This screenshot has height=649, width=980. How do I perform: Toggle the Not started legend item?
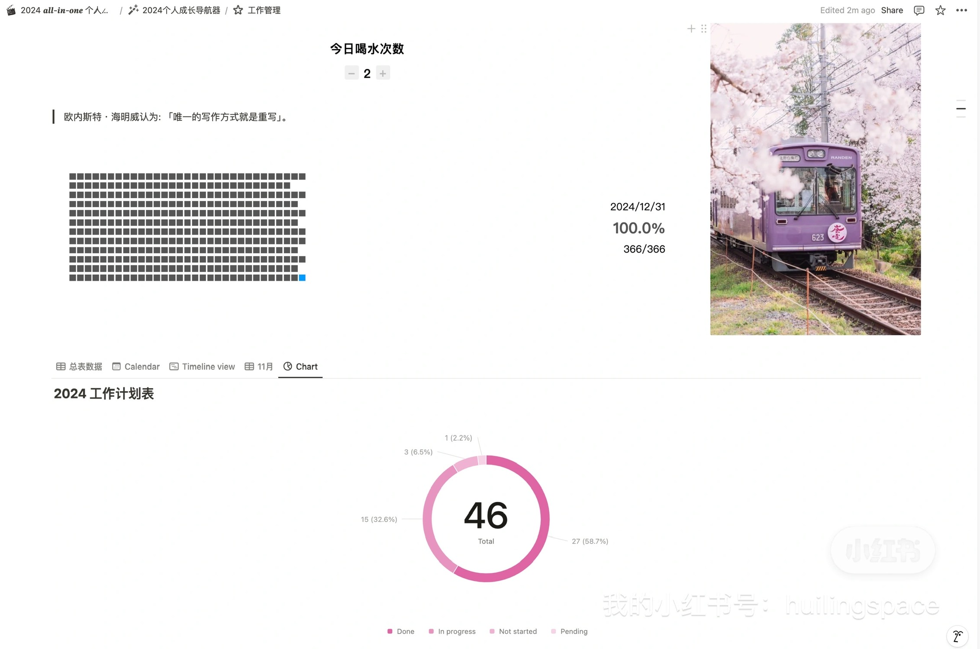513,631
